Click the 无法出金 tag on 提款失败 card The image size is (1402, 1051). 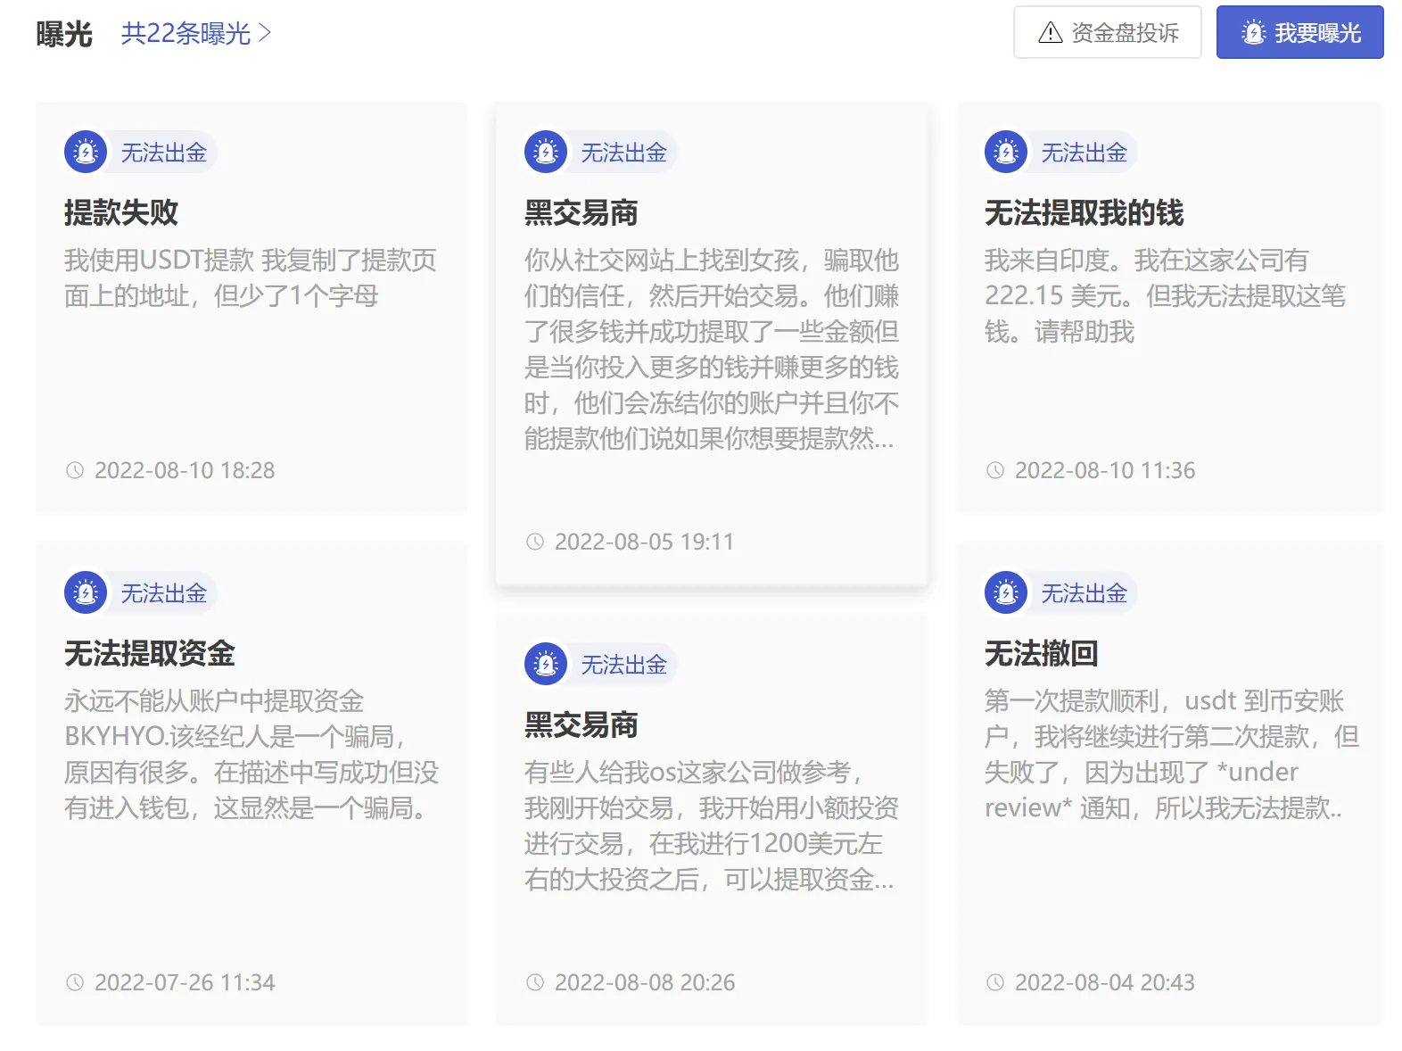pos(164,153)
